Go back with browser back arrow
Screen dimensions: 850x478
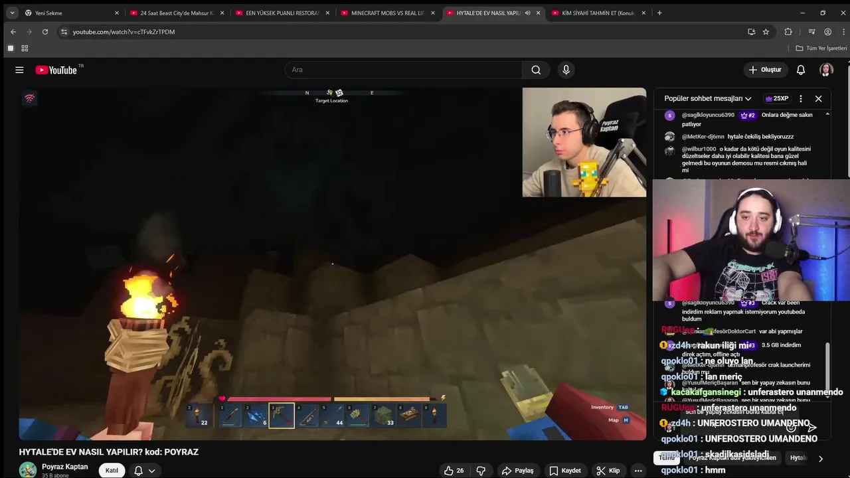click(13, 32)
